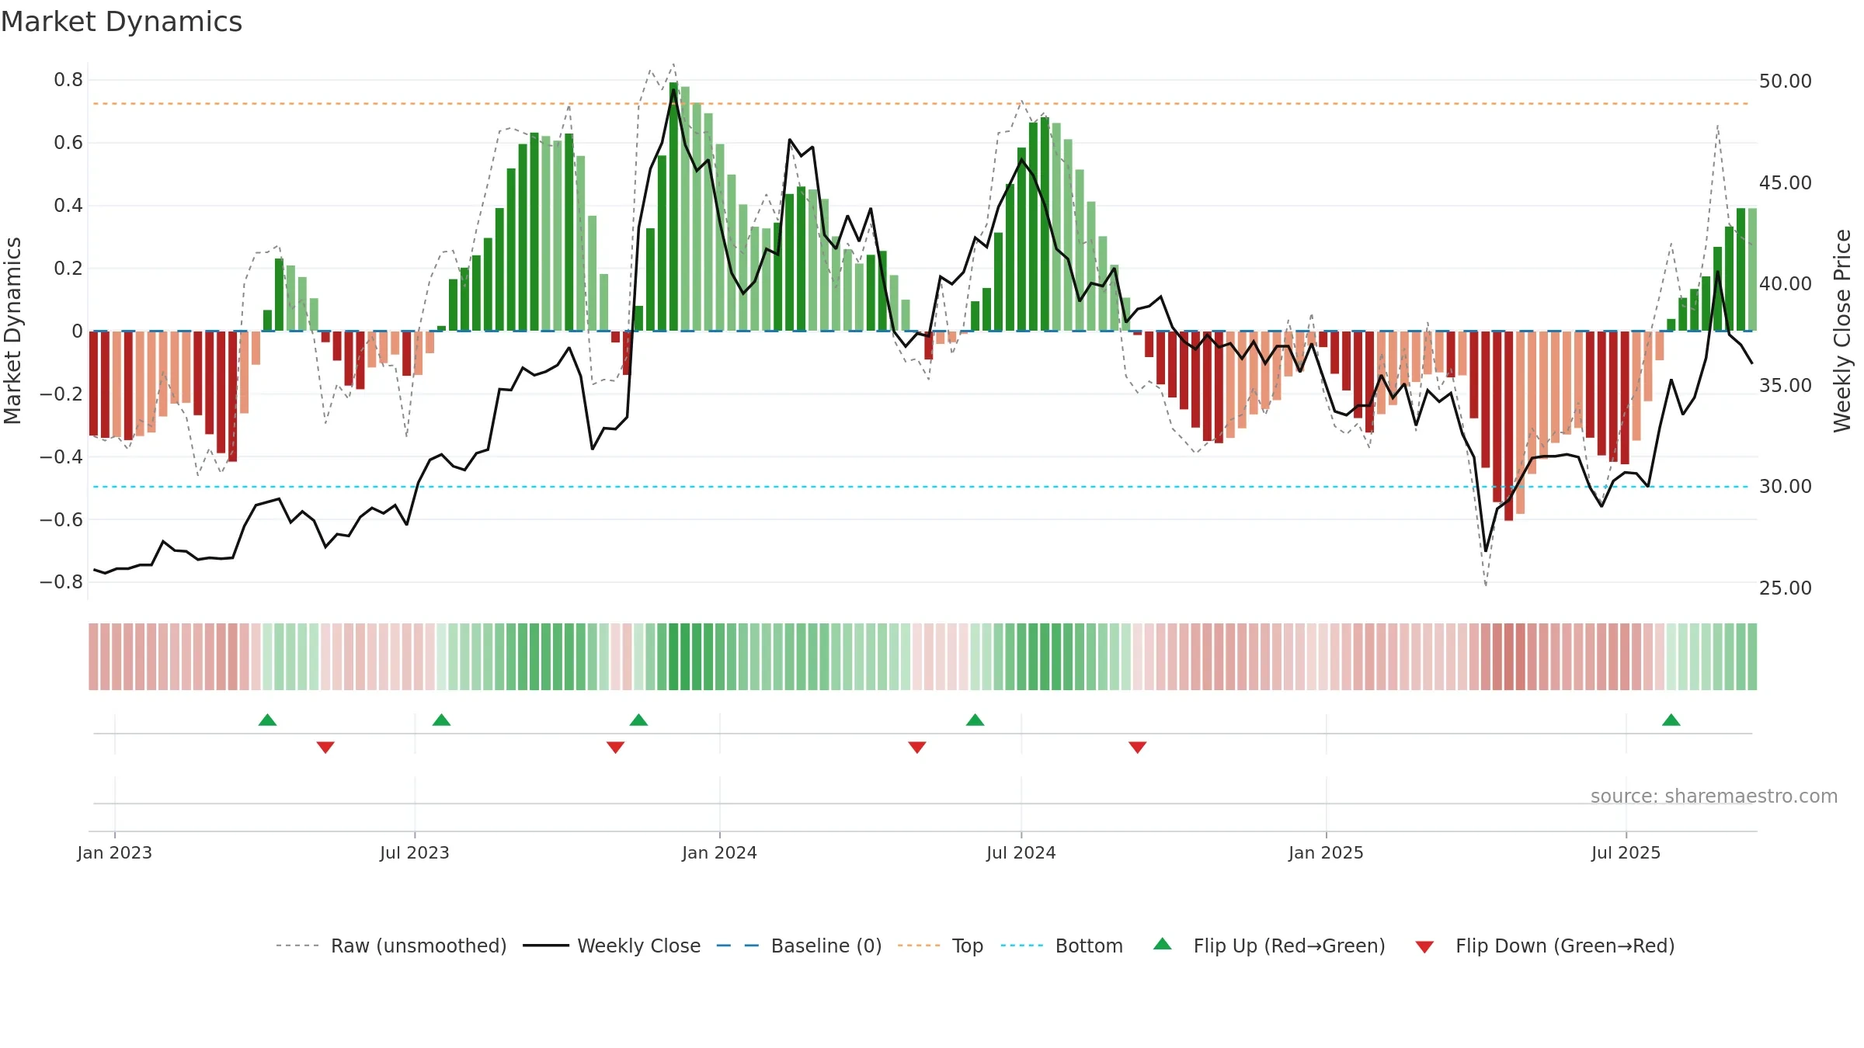The width and height of the screenshot is (1864, 1048).
Task: Click the 30.00 right axis price label
Action: pyautogui.click(x=1785, y=487)
